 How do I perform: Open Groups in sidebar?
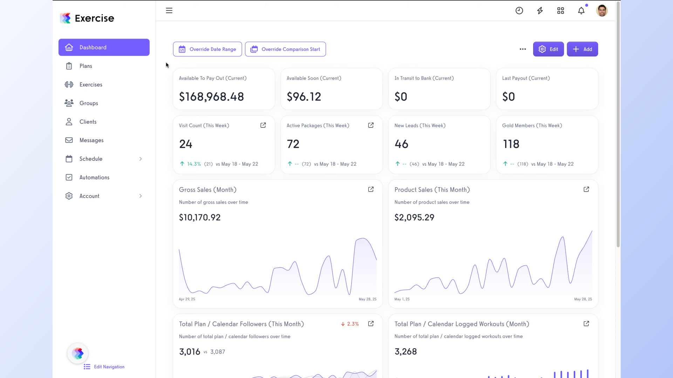tap(104, 103)
